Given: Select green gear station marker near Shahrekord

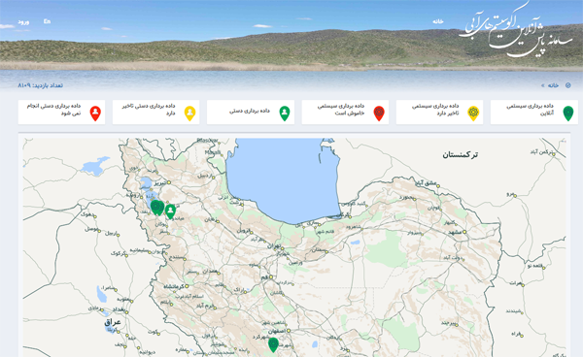Looking at the screenshot, I should point(273,344).
